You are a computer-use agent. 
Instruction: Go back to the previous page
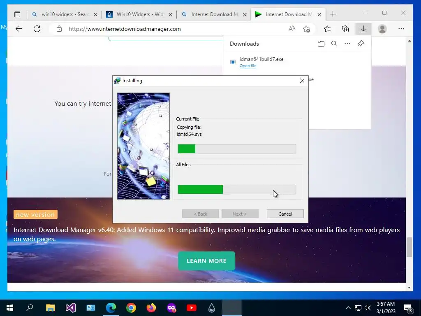[19, 29]
